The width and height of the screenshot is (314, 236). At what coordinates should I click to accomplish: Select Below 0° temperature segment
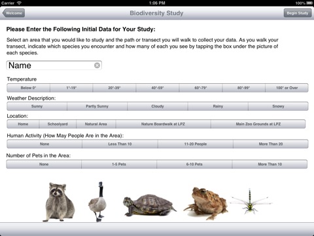[x=28, y=88]
